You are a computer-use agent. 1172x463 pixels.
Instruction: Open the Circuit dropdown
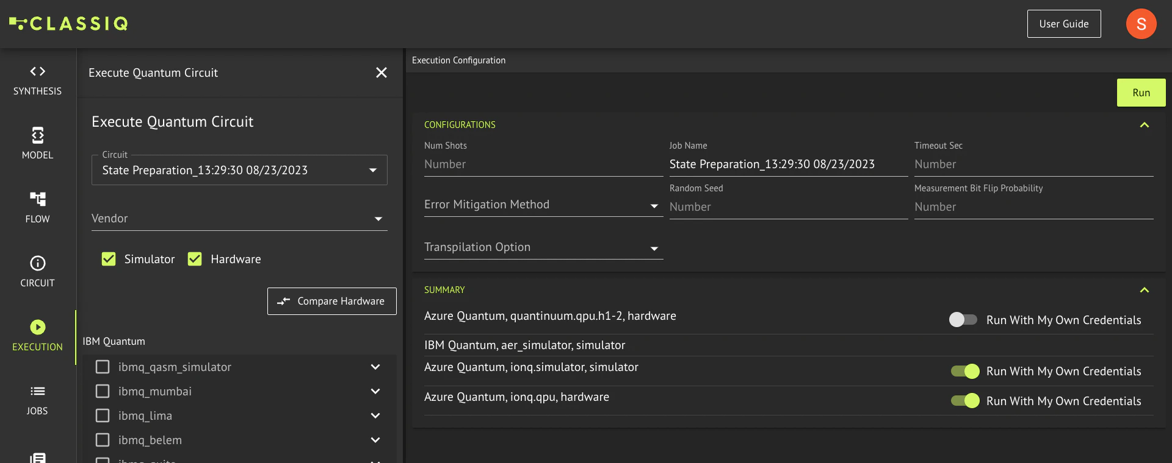coord(239,170)
